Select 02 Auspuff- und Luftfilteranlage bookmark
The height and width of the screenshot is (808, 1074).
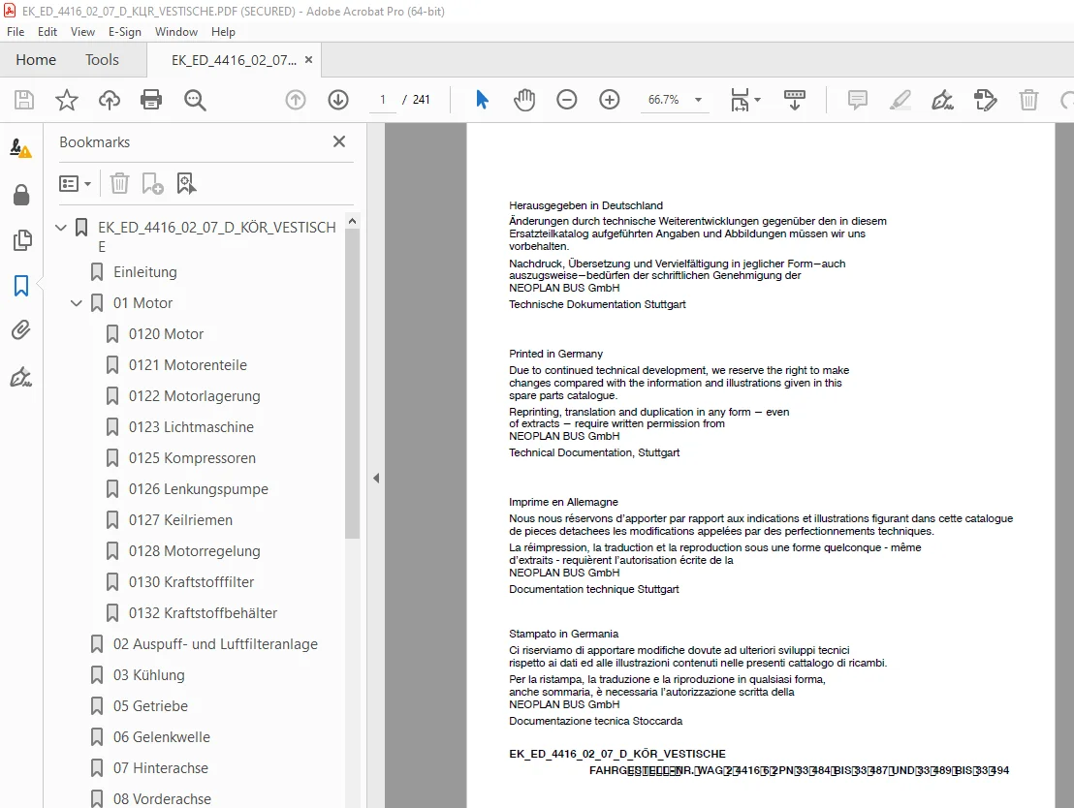point(216,643)
